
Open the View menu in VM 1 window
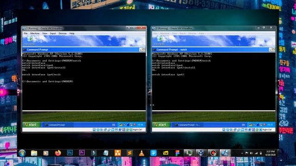click(45, 33)
